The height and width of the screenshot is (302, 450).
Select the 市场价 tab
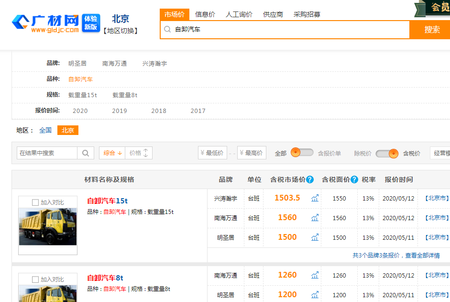tap(175, 14)
